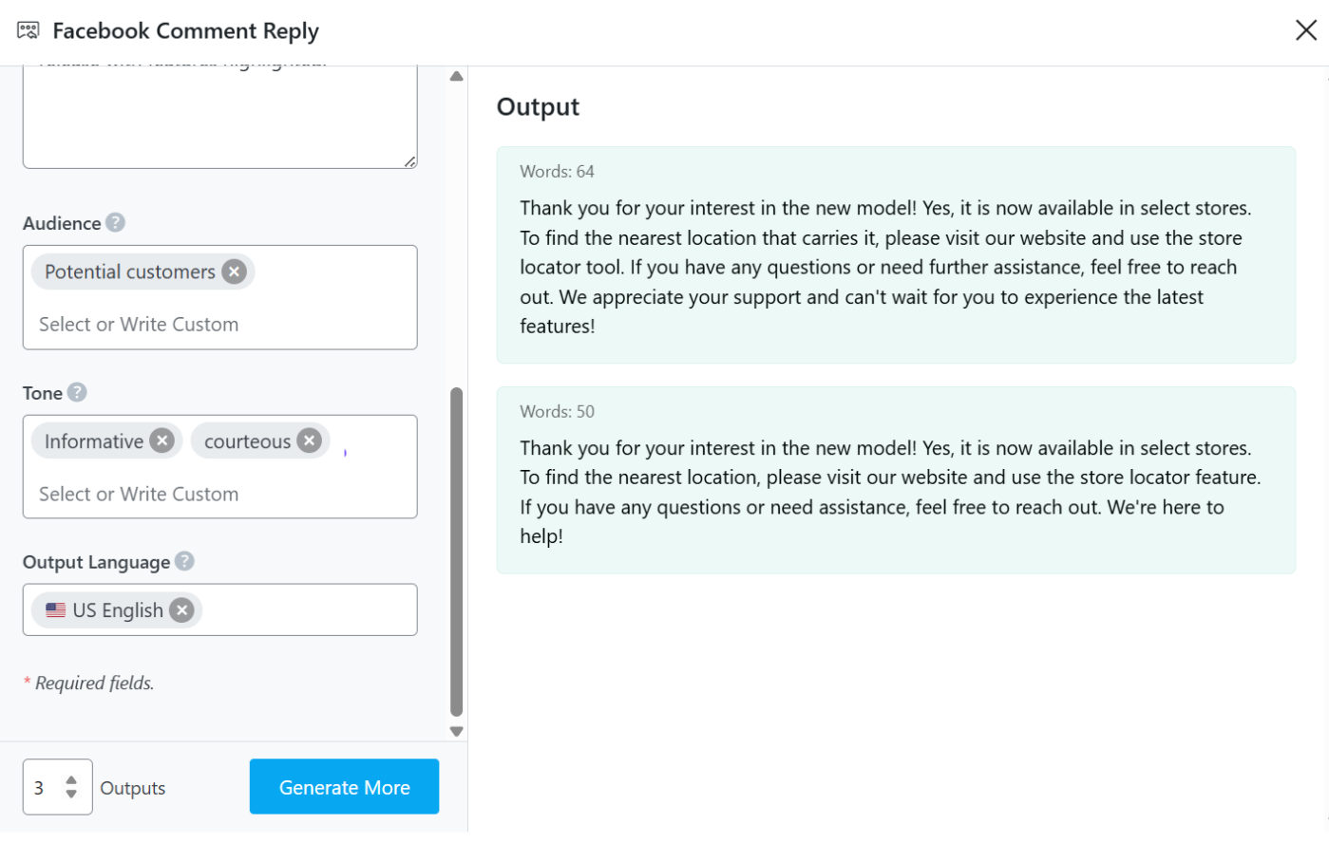Decrease the number of outputs
Viewport: 1329px width, 862px height.
(x=71, y=795)
